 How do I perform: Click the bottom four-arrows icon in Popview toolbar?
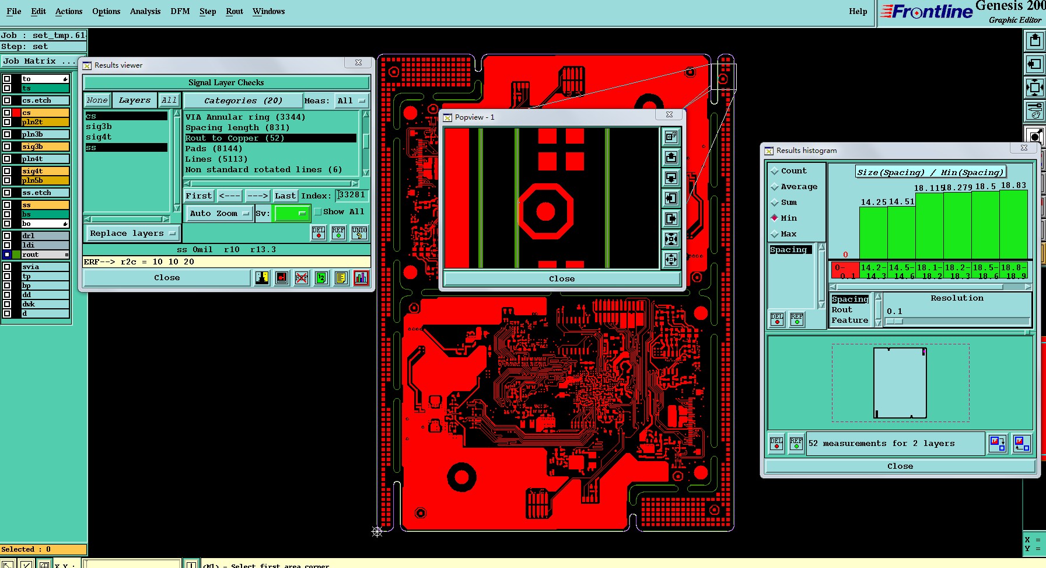click(671, 259)
